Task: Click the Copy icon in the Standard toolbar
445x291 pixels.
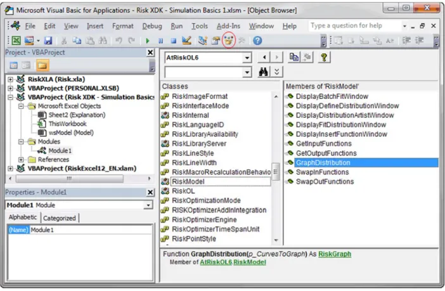Action: point(77,41)
